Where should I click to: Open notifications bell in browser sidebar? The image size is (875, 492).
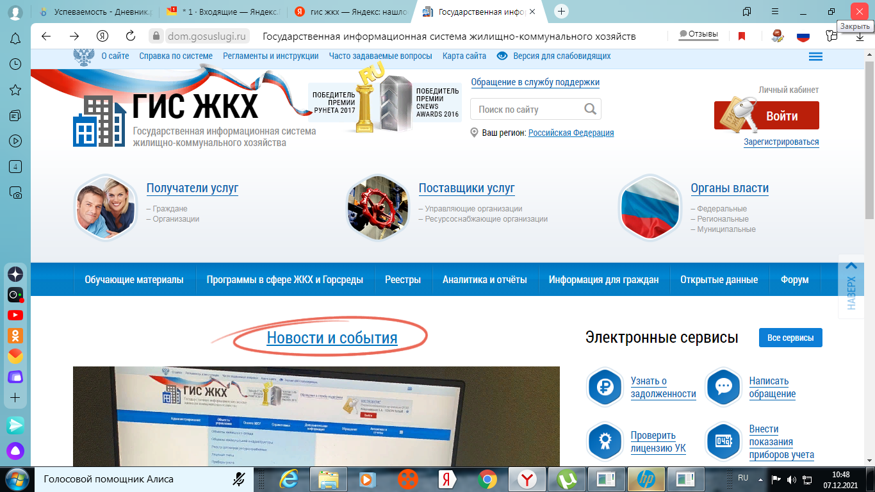[x=15, y=39]
